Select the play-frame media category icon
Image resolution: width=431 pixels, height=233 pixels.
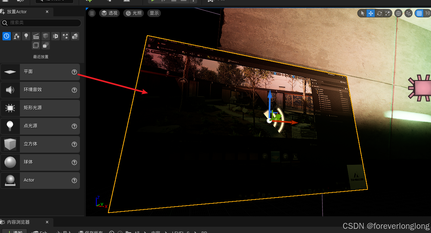click(x=55, y=36)
